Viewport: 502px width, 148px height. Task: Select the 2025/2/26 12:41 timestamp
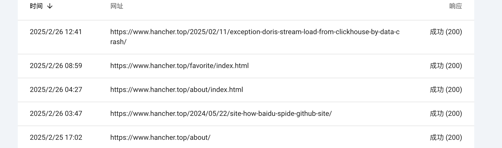56,32
